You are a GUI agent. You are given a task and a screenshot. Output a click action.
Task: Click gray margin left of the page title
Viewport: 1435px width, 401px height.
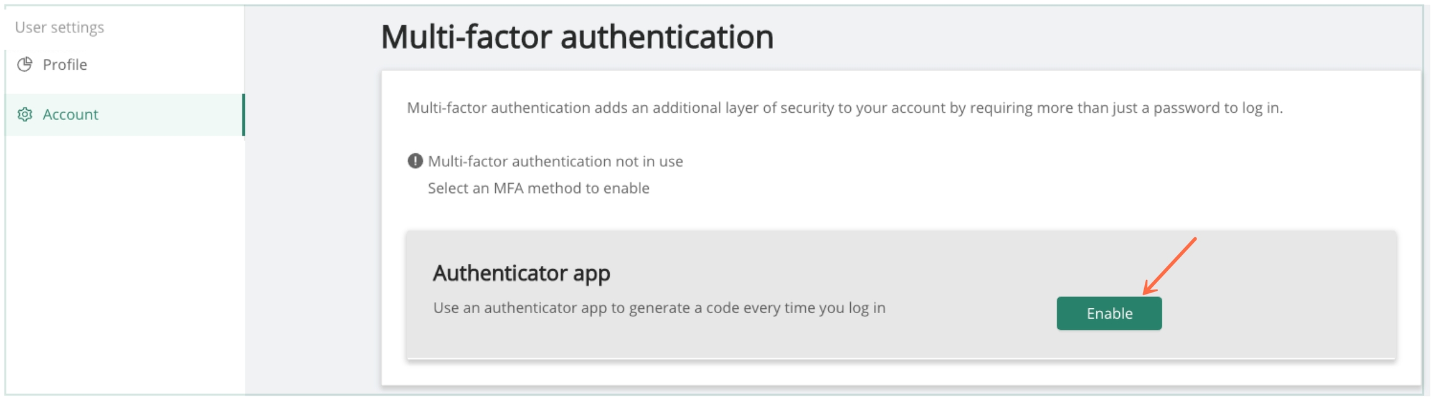(311, 37)
